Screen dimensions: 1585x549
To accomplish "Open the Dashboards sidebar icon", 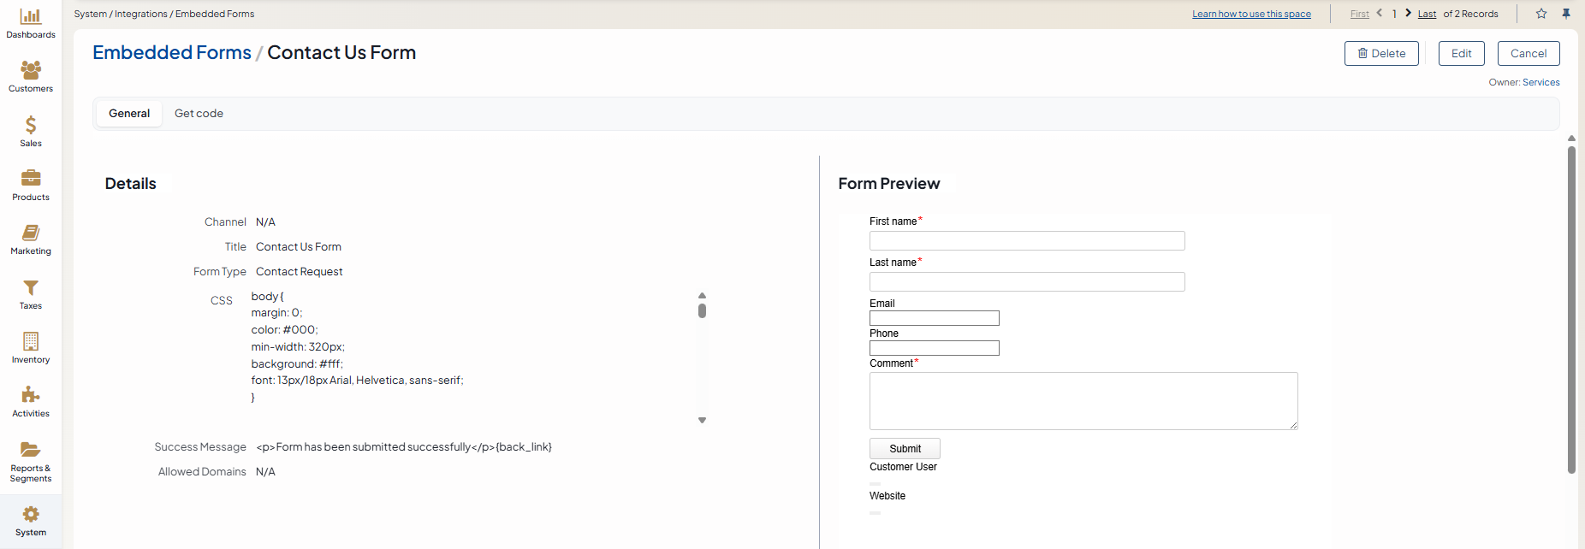I will [31, 17].
